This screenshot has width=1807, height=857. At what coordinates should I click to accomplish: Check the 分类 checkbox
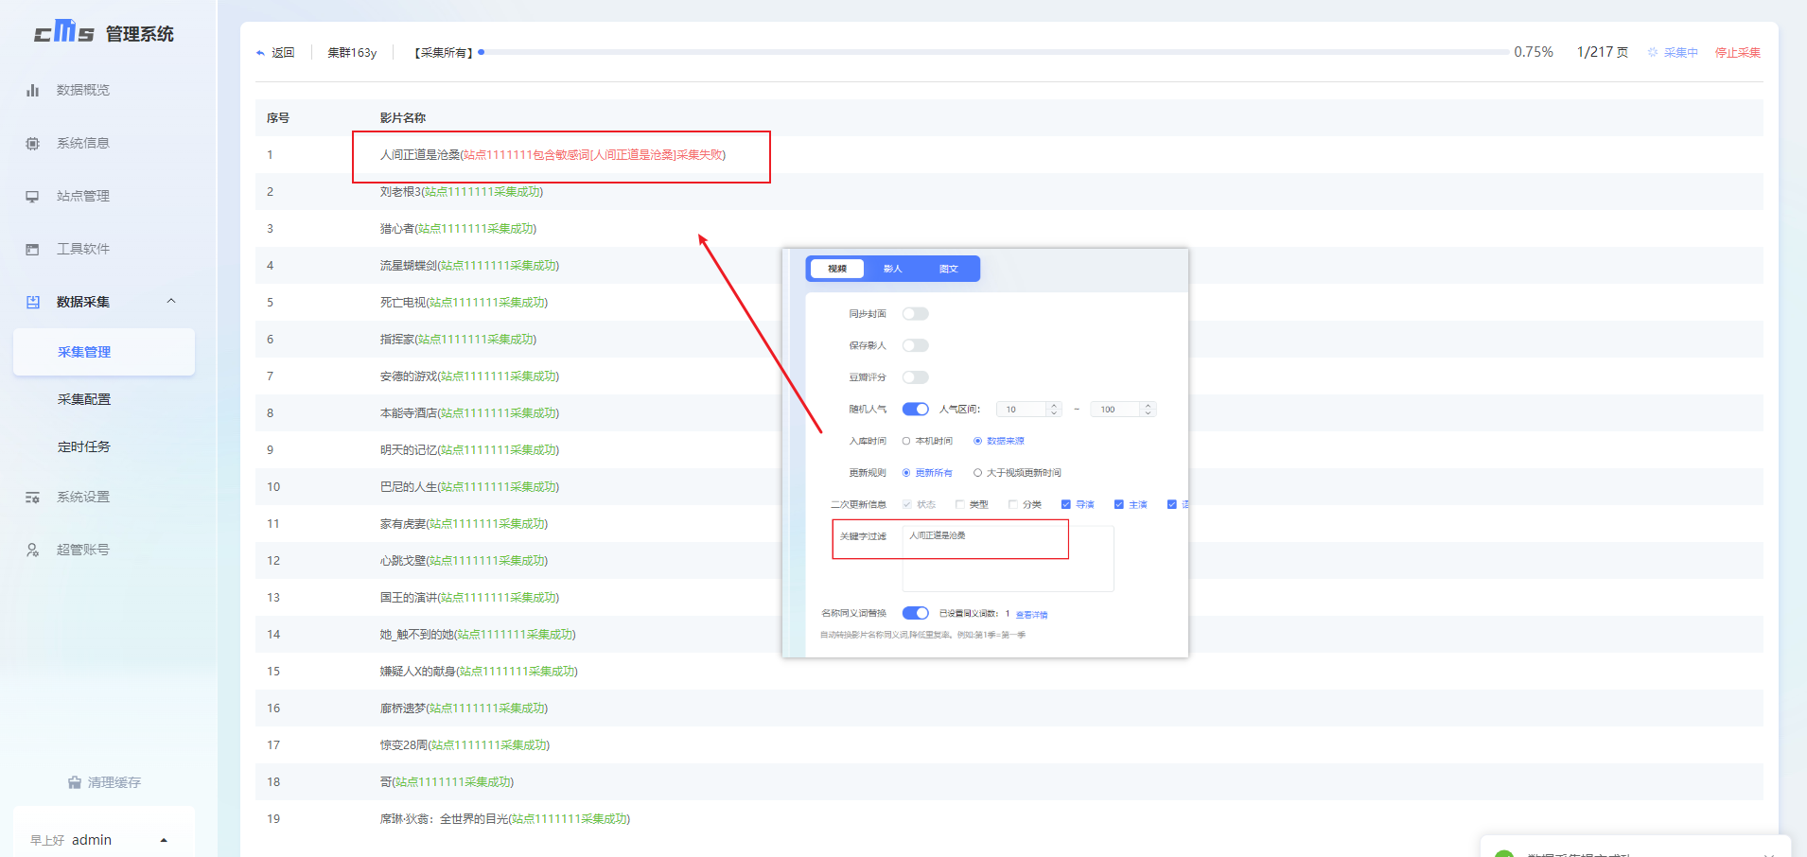click(1013, 504)
